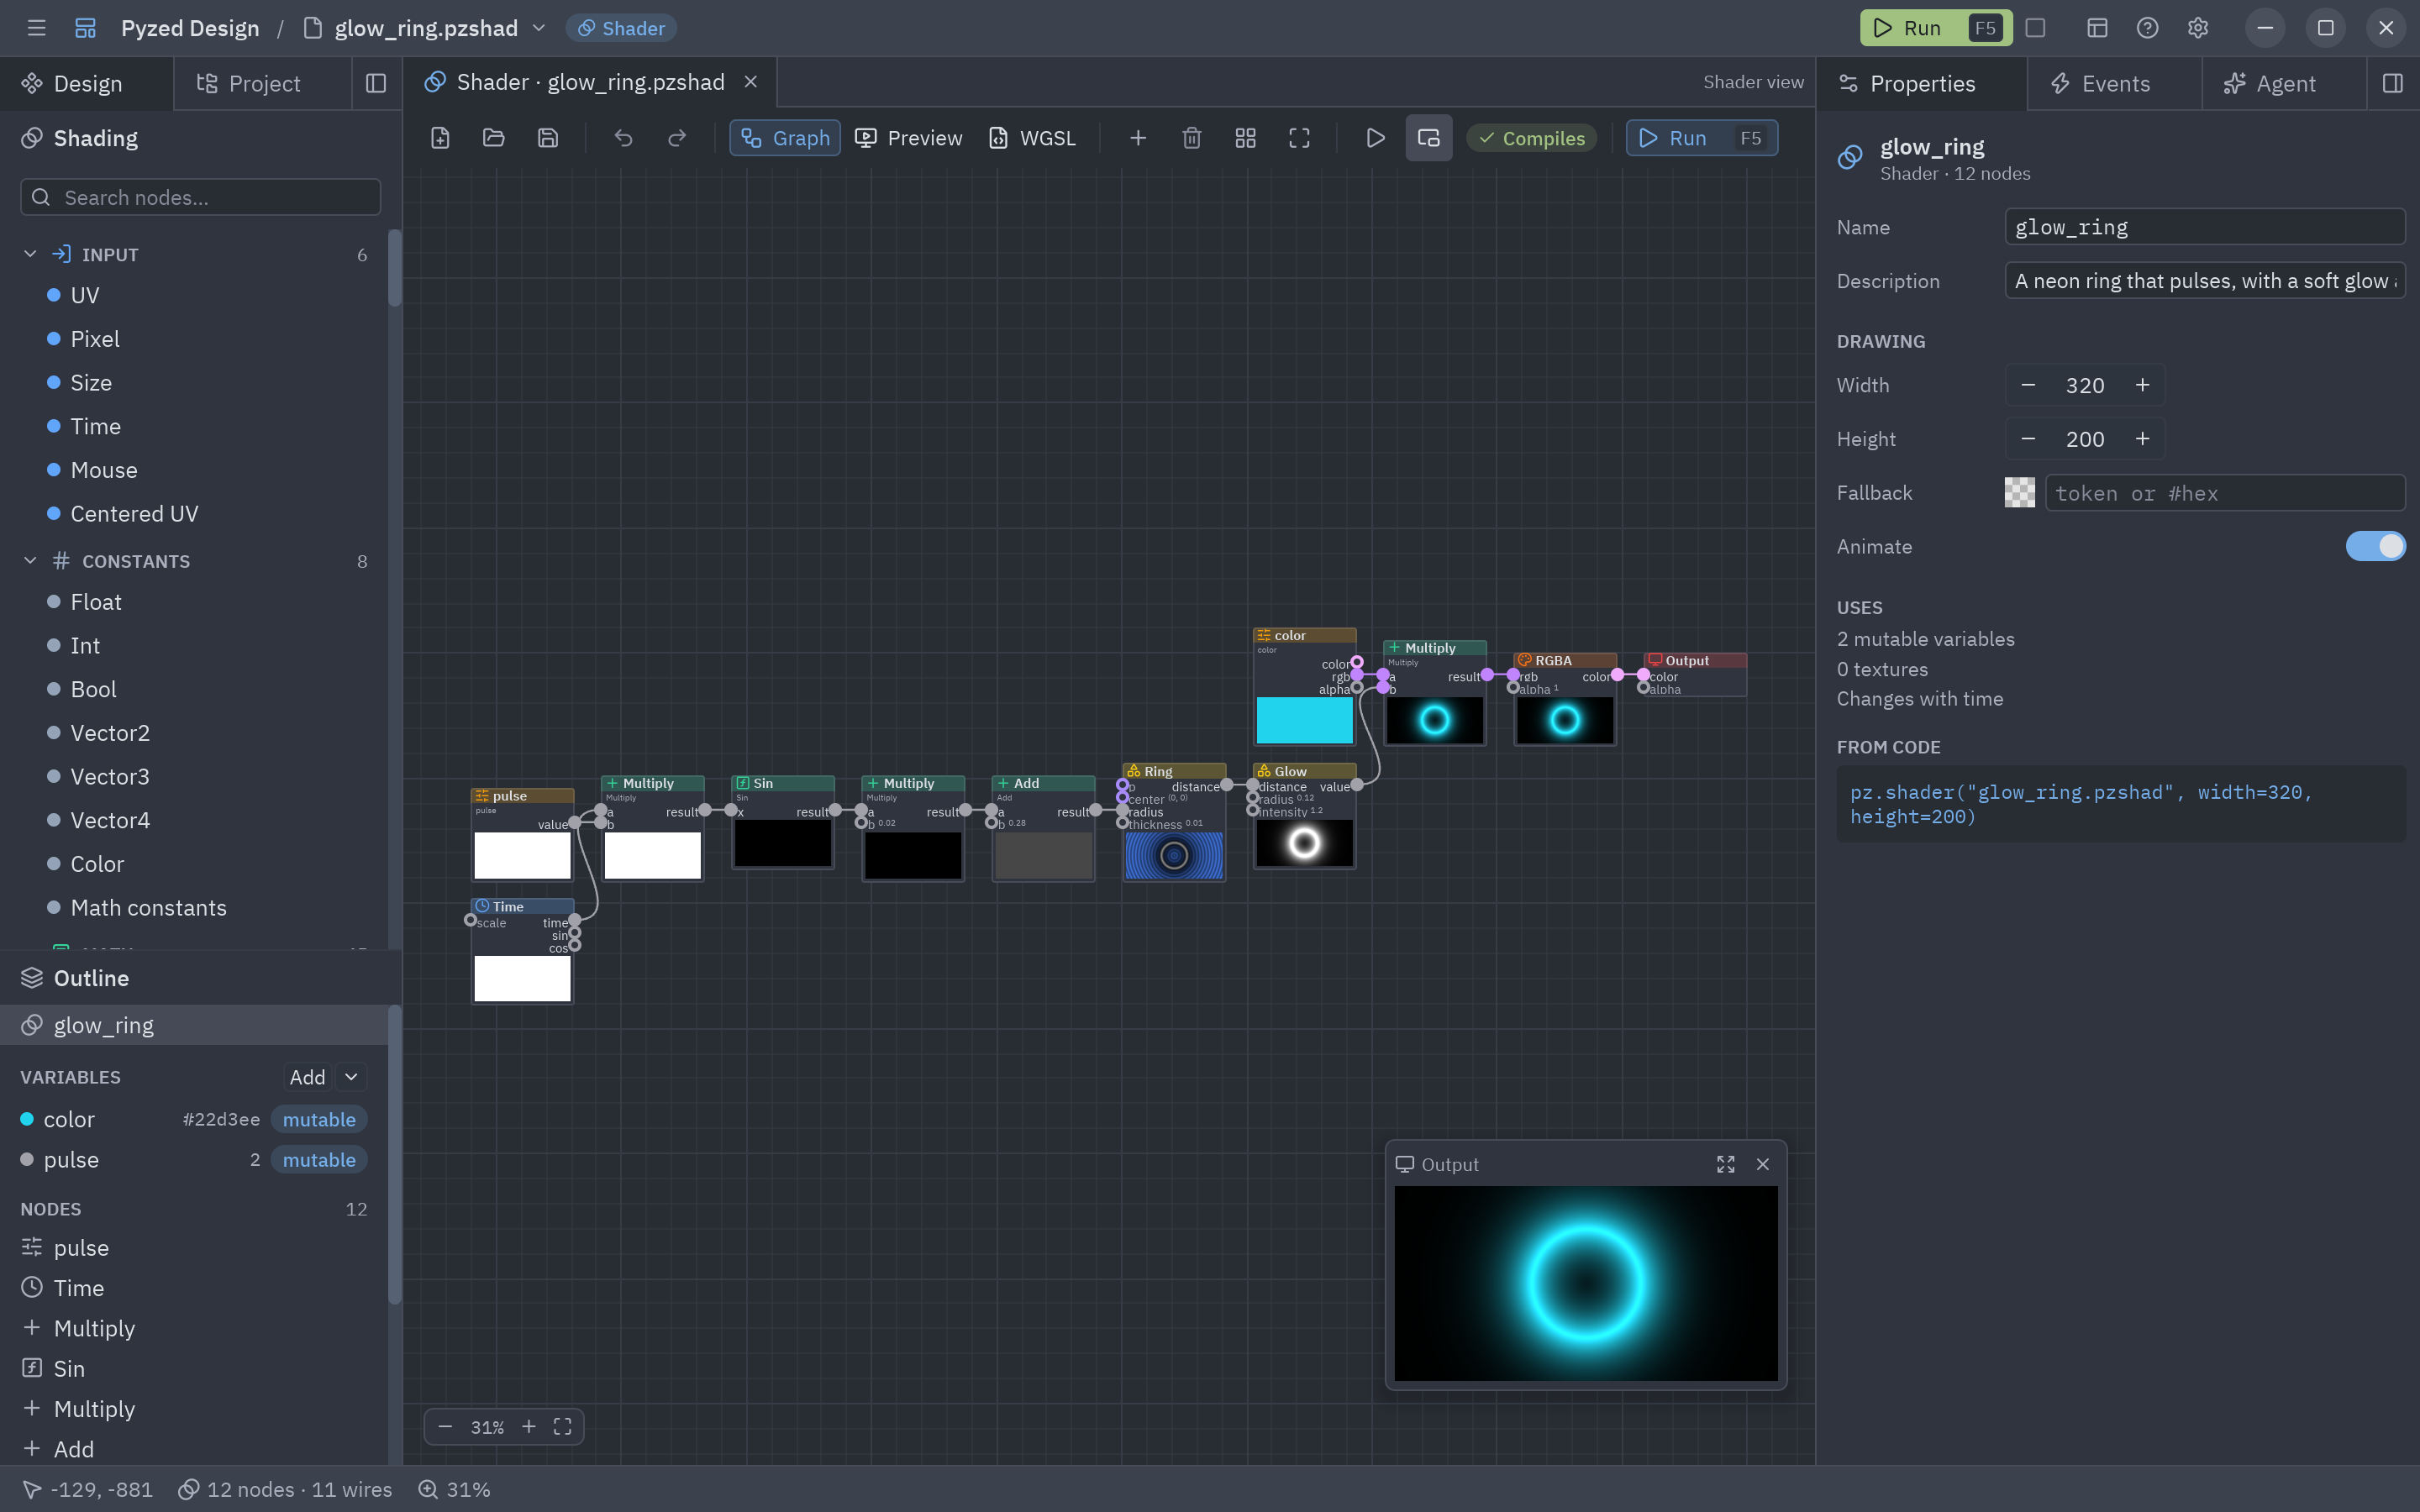Switch to Preview view
The width and height of the screenshot is (2420, 1512).
(x=909, y=138)
